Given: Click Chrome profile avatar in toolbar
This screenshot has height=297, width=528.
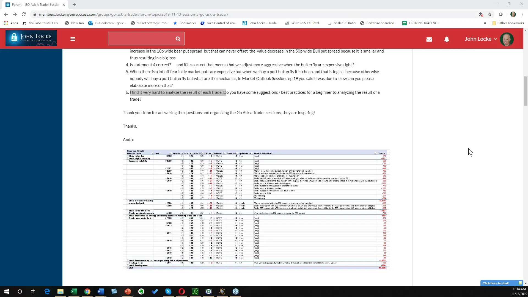Looking at the screenshot, I should pos(513,14).
